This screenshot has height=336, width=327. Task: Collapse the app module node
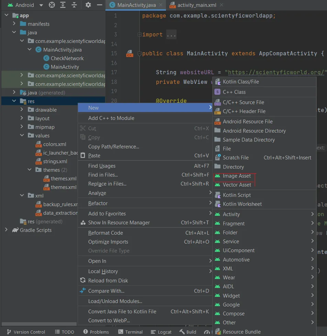tap(7, 15)
